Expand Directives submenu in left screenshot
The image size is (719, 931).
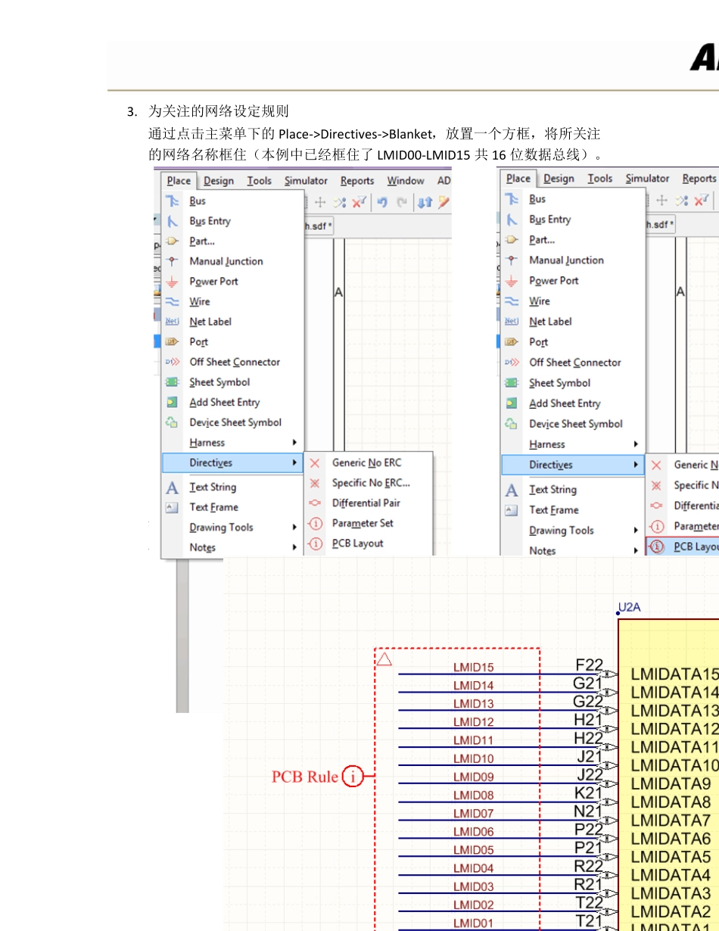[294, 462]
